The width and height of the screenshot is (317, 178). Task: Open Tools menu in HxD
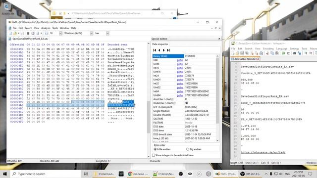pyautogui.click(x=55, y=28)
